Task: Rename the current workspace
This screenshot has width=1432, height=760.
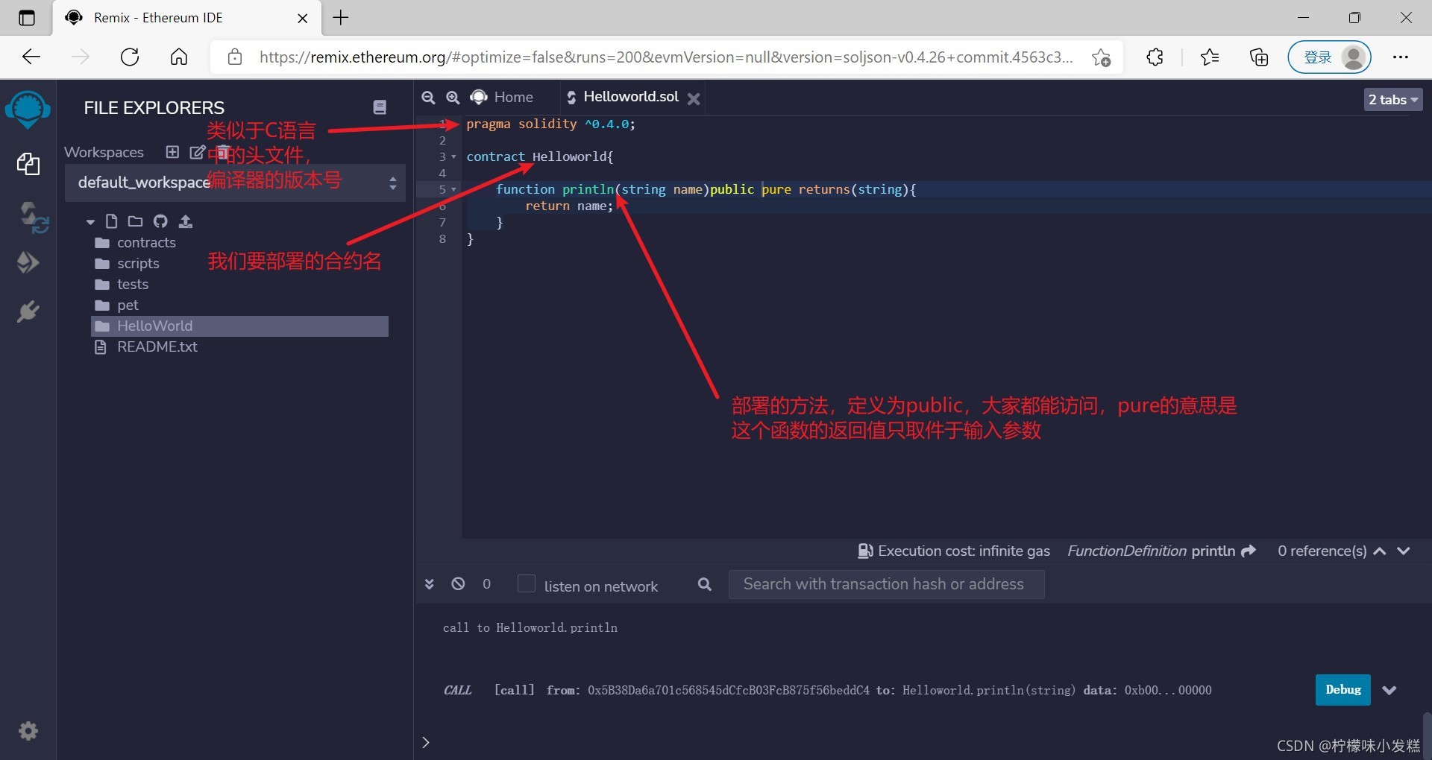Action: click(x=197, y=152)
